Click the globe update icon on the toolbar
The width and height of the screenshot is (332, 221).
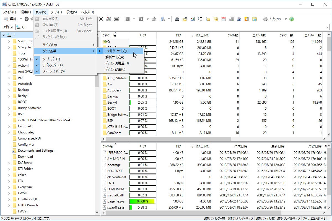292,19
